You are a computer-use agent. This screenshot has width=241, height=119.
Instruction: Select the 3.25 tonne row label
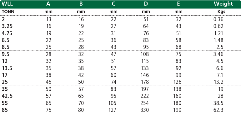point(7,26)
